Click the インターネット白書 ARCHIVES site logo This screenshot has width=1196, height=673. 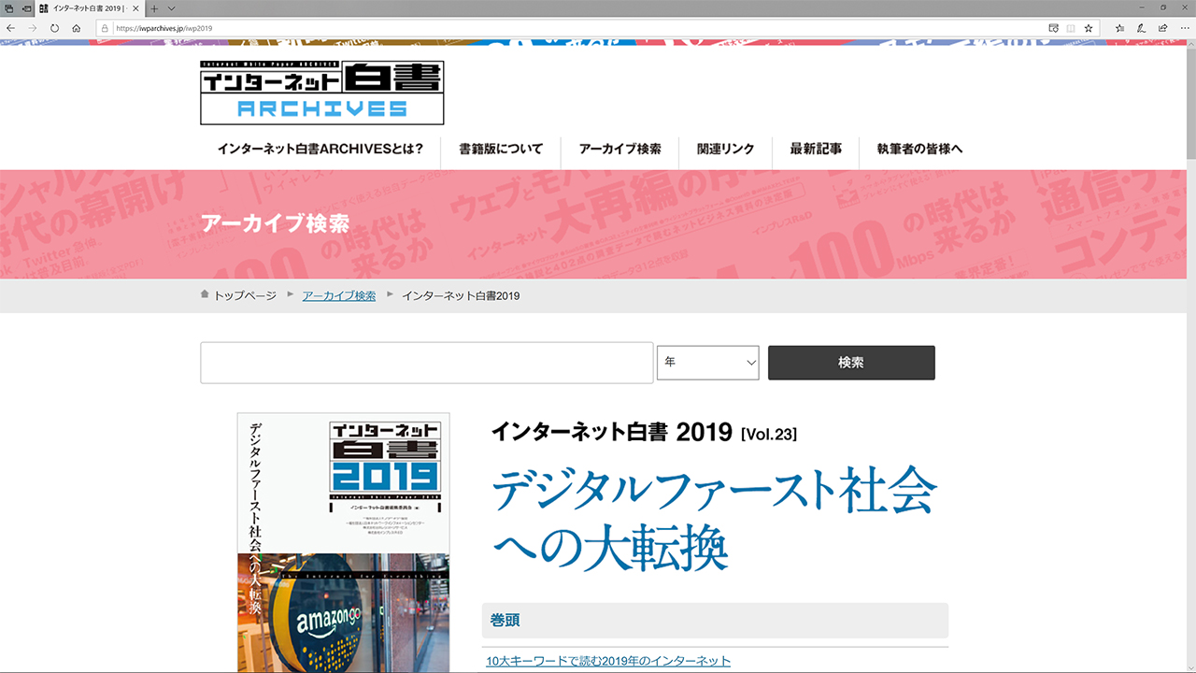[321, 93]
